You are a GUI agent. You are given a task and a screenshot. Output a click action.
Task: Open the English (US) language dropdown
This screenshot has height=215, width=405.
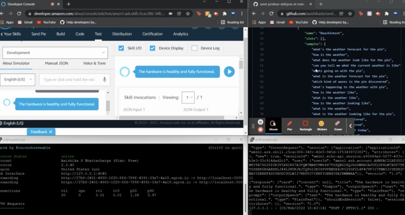(18, 79)
